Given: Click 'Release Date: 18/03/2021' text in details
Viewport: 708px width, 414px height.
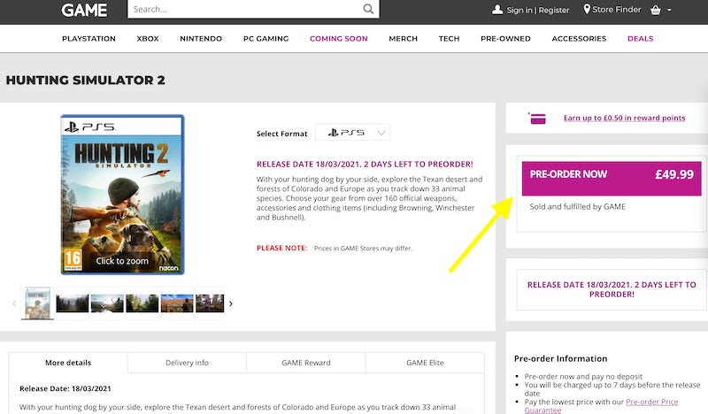Looking at the screenshot, I should (x=65, y=388).
